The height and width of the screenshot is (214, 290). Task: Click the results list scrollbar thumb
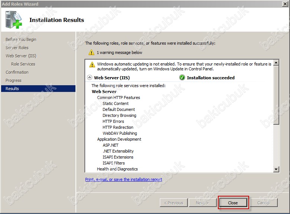[x=276, y=95]
